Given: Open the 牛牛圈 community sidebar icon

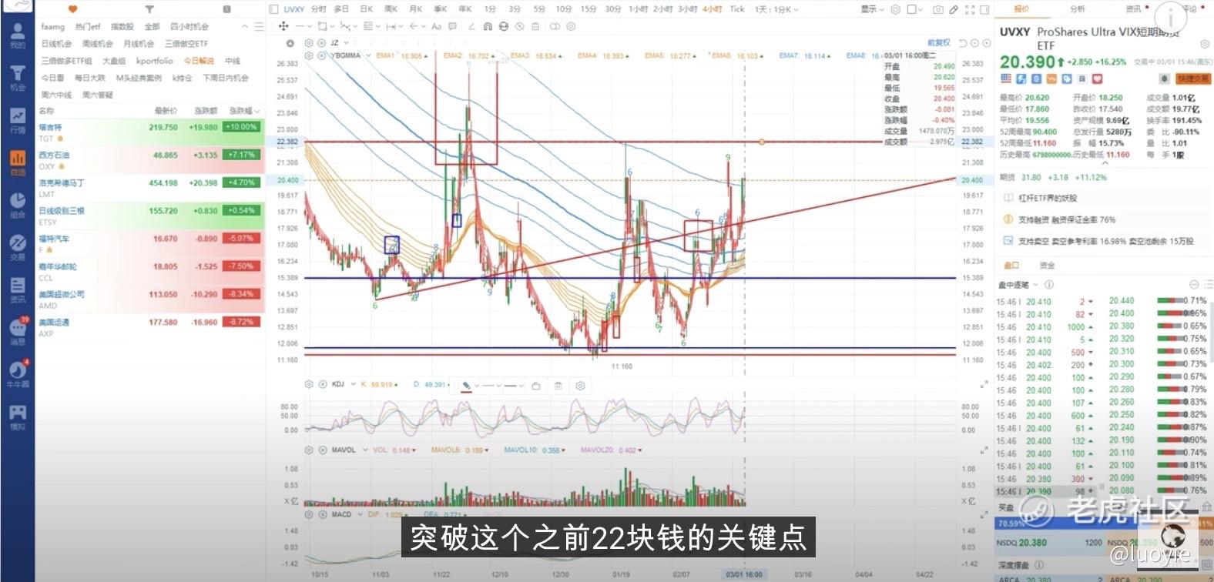Looking at the screenshot, I should [17, 373].
